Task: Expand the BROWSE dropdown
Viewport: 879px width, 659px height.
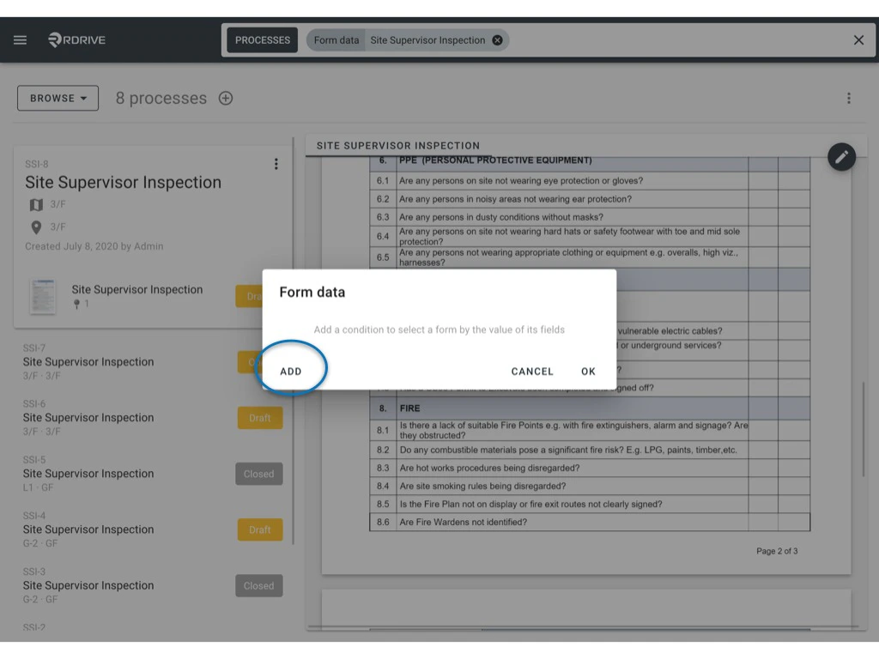Action: click(x=58, y=98)
